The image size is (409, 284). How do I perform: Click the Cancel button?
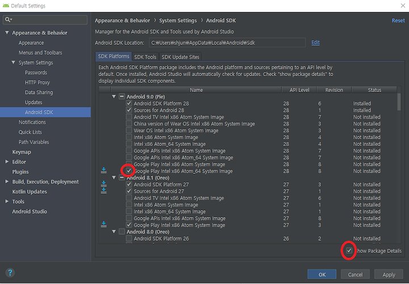(x=355, y=274)
